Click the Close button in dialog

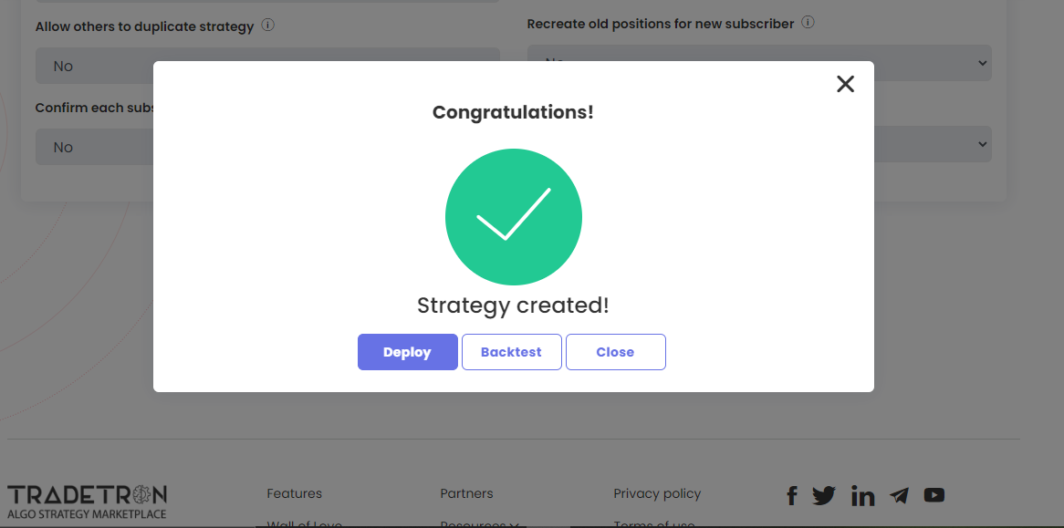tap(615, 352)
